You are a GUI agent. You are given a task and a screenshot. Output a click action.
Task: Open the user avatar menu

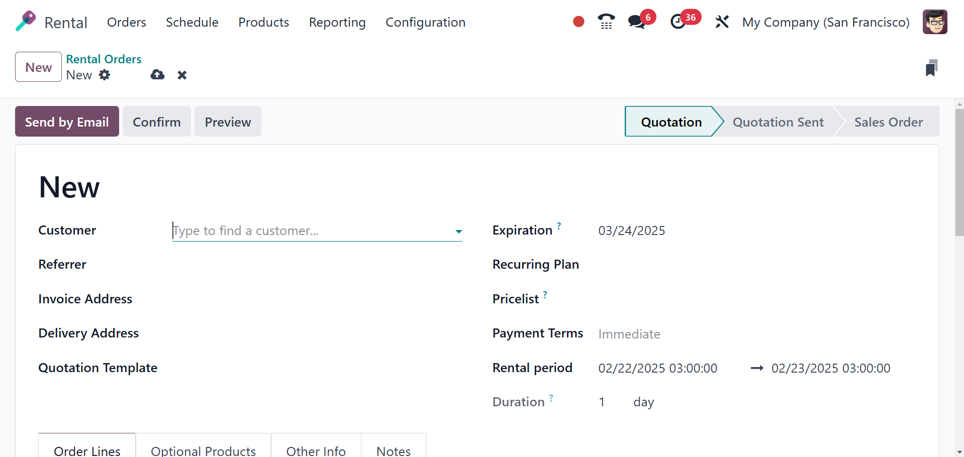[934, 22]
